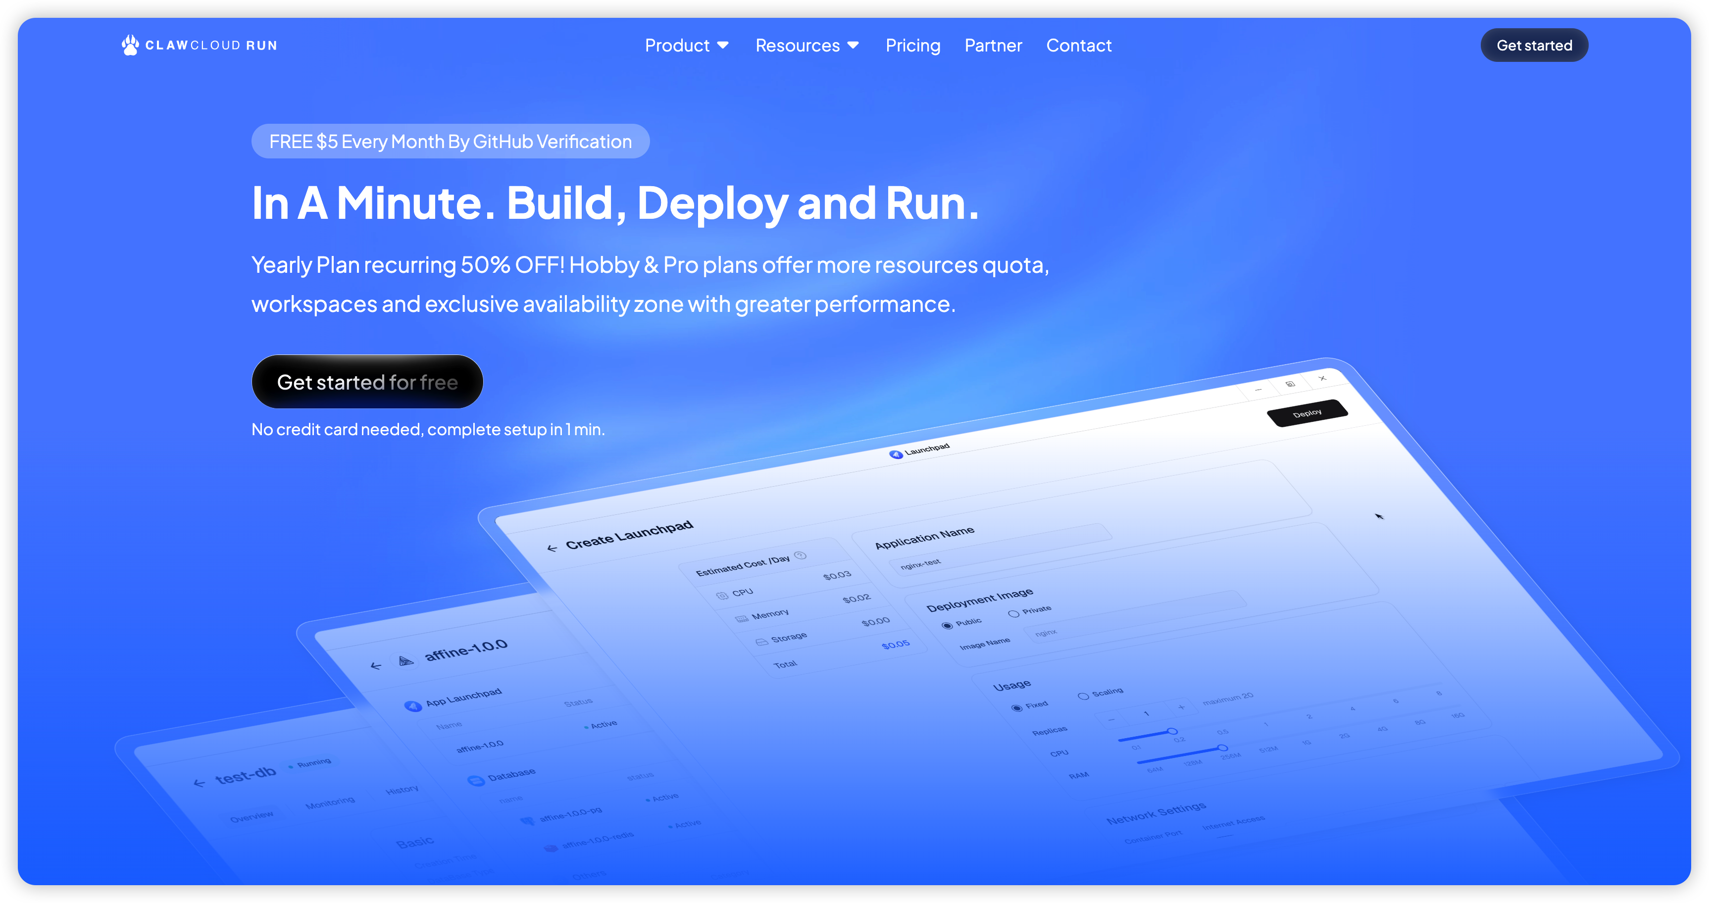The image size is (1709, 903).
Task: Click the Image Name field showing nginx
Action: coord(1135,616)
